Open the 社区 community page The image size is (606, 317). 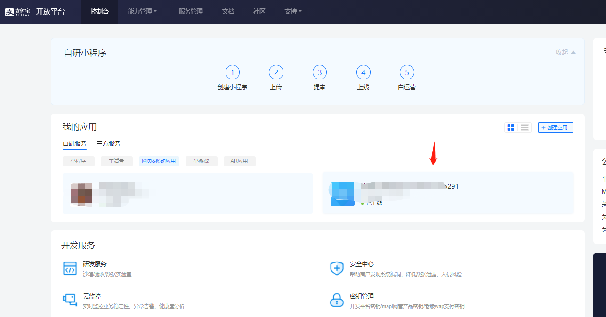259,12
